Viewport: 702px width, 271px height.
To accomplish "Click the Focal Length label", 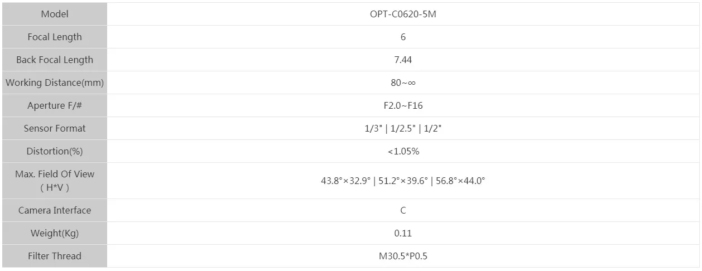I will pyautogui.click(x=55, y=37).
